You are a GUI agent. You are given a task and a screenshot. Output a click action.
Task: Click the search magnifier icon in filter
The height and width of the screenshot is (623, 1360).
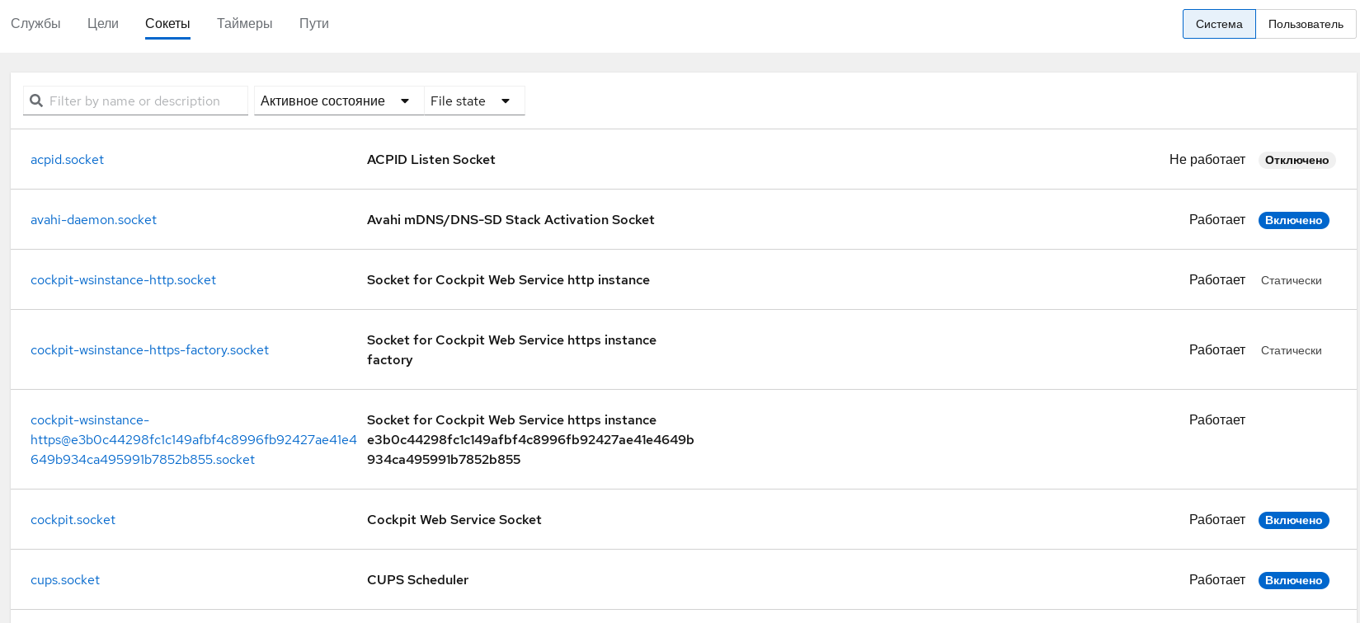(x=36, y=101)
